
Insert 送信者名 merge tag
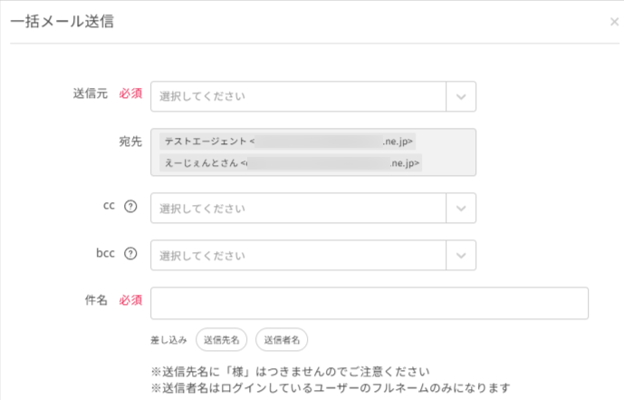[282, 340]
